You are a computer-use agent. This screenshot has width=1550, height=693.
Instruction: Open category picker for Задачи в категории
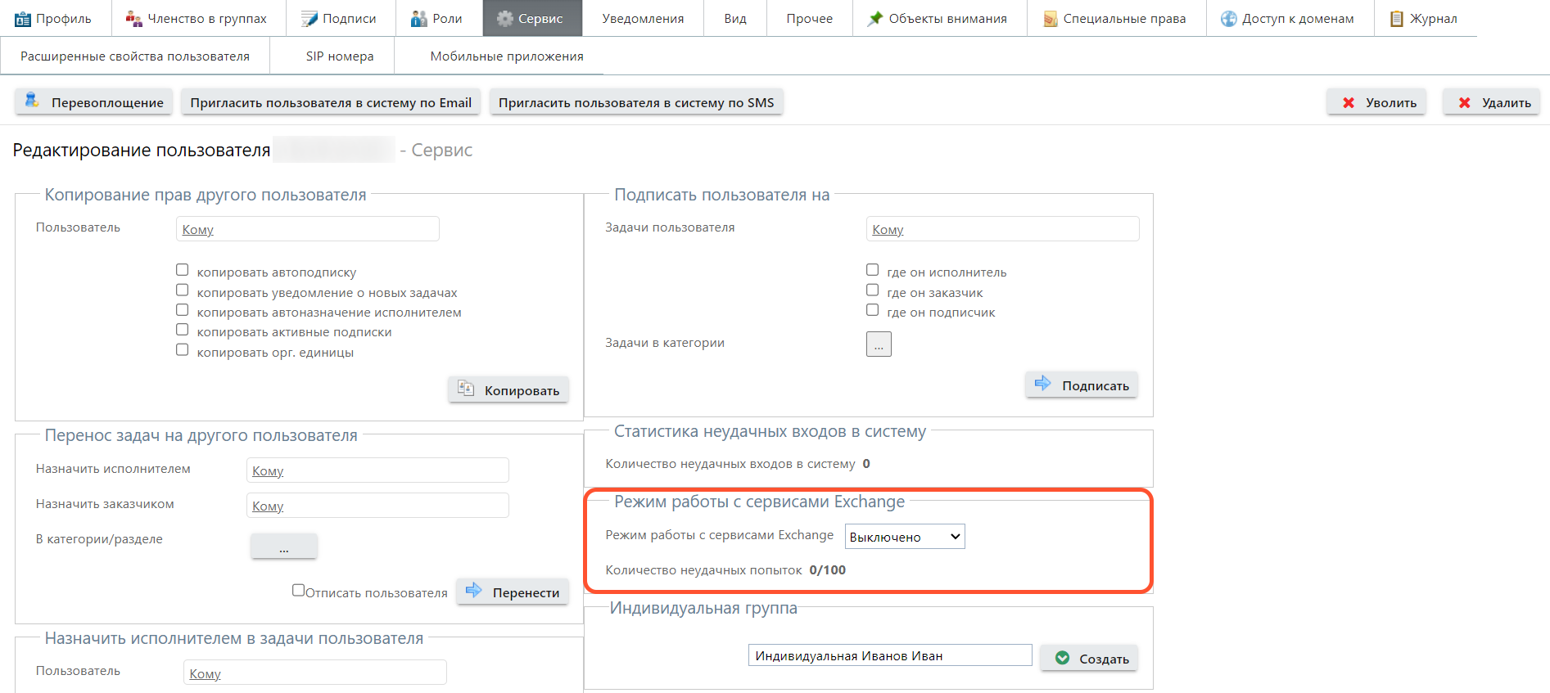click(879, 344)
